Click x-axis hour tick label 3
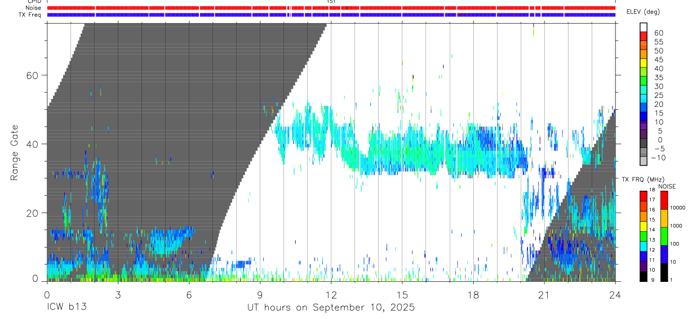This screenshot has height=319, width=692. pyautogui.click(x=118, y=294)
